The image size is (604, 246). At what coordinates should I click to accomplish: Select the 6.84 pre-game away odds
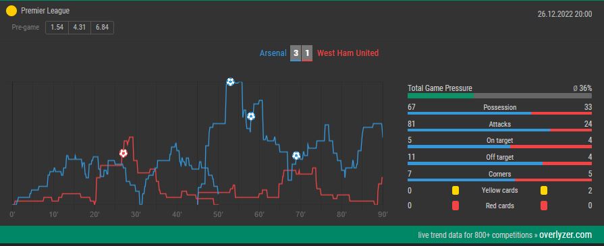(x=102, y=28)
